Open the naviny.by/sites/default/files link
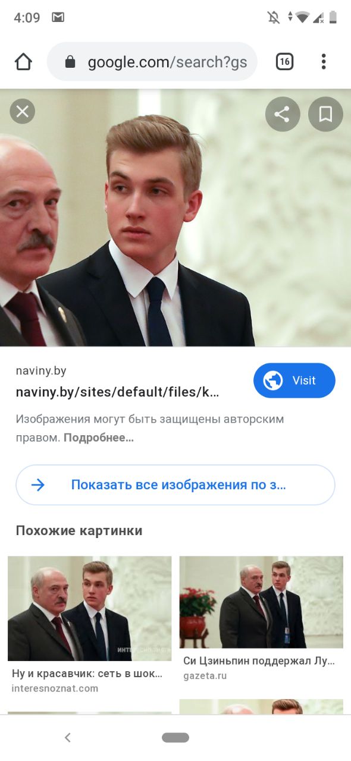The width and height of the screenshot is (351, 761). coord(117,392)
